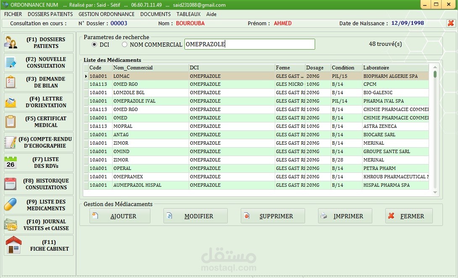Click the Compte-Rendu d'Echographie pencil icon
Viewport: 458px width, 278px height.
(11, 142)
